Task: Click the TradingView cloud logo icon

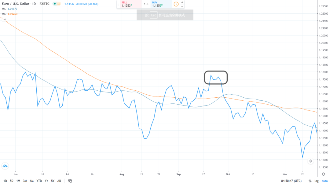Action: [x=5, y=166]
